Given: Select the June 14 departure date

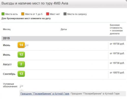Looking at the screenshot, I should [x=21, y=45].
